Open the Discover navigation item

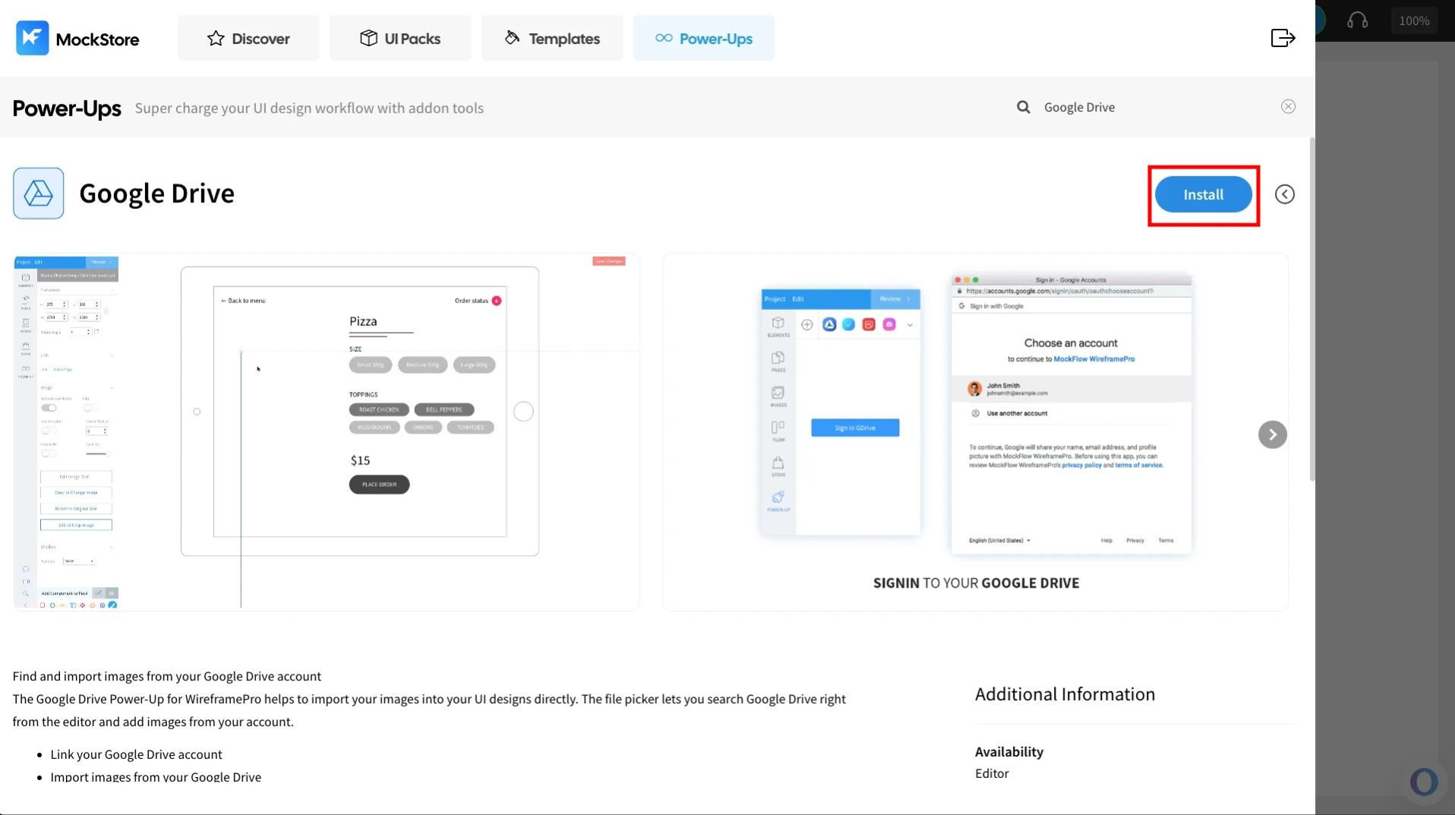248,37
